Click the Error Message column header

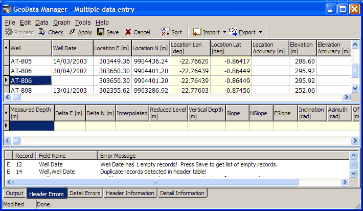[223, 156]
